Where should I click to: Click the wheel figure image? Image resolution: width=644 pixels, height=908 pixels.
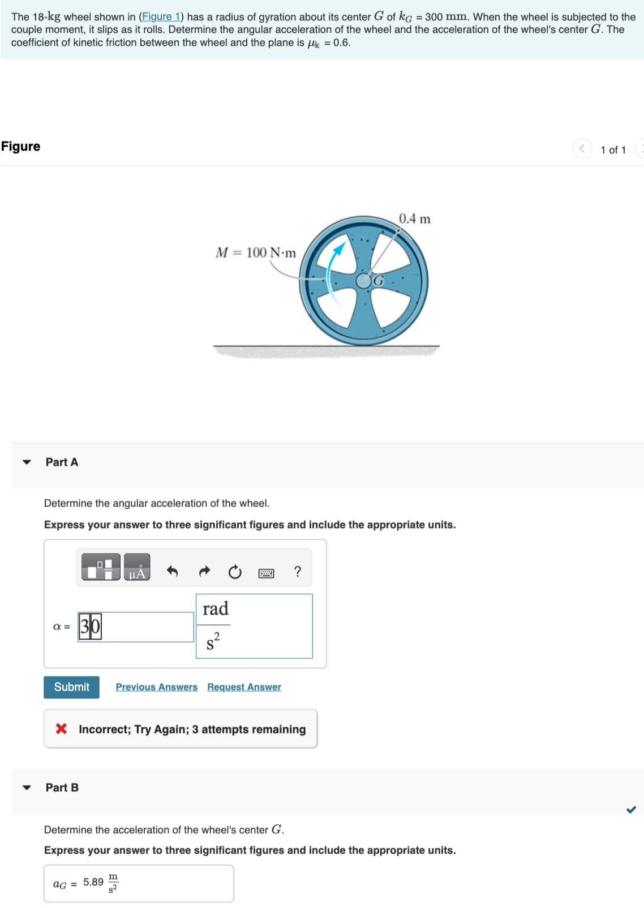point(326,285)
